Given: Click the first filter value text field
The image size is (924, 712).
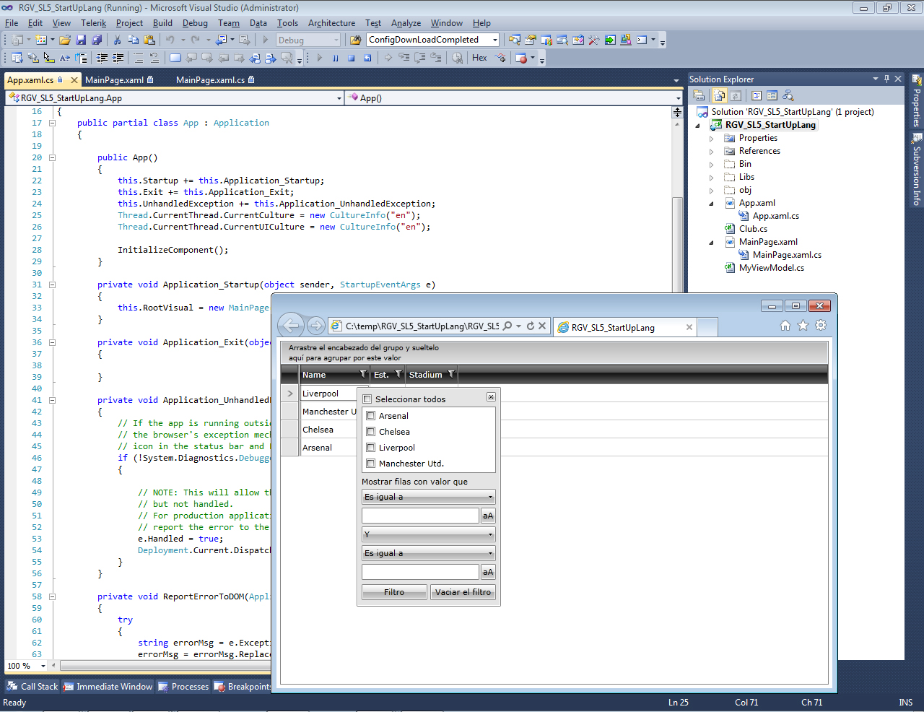Looking at the screenshot, I should click(420, 516).
